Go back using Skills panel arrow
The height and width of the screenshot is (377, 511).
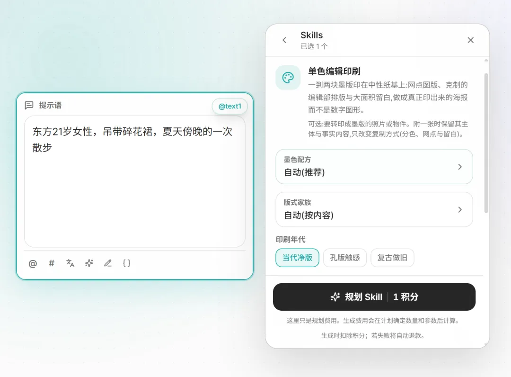284,40
